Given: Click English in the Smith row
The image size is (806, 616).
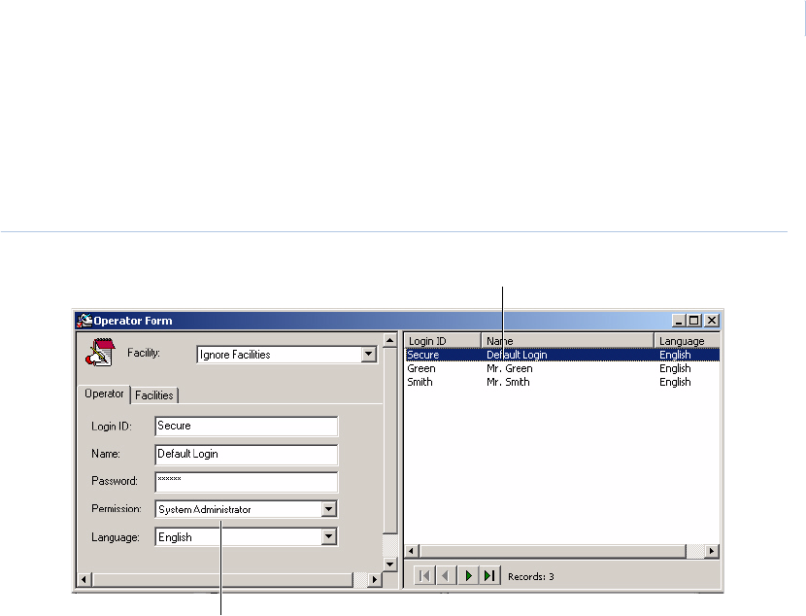Looking at the screenshot, I should coord(675,382).
